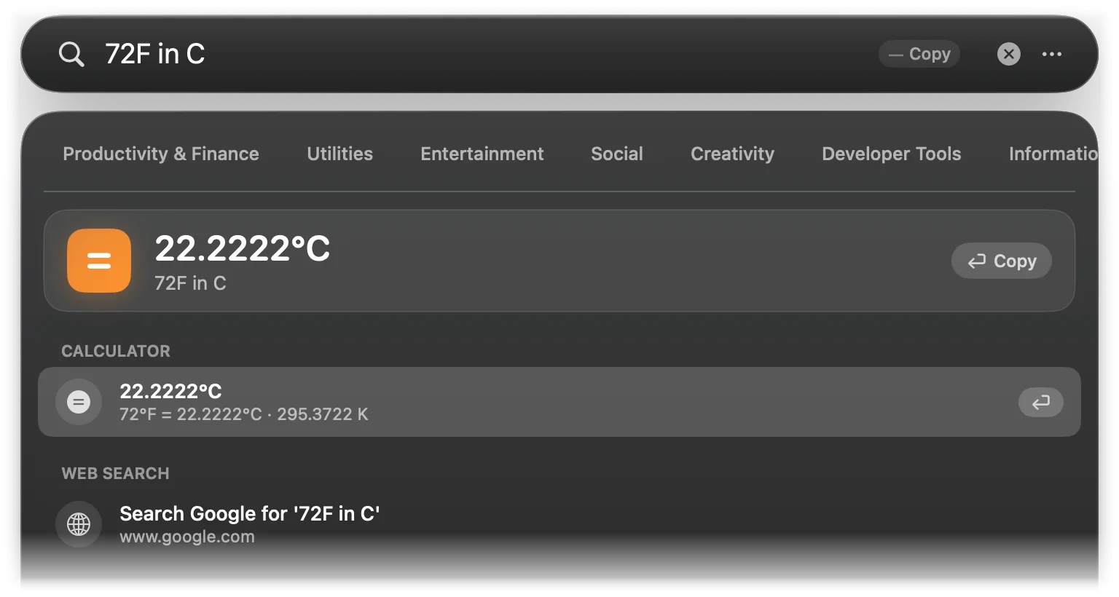Click Copy button in the search bar
Viewport: 1119px width, 597px height.
919,54
